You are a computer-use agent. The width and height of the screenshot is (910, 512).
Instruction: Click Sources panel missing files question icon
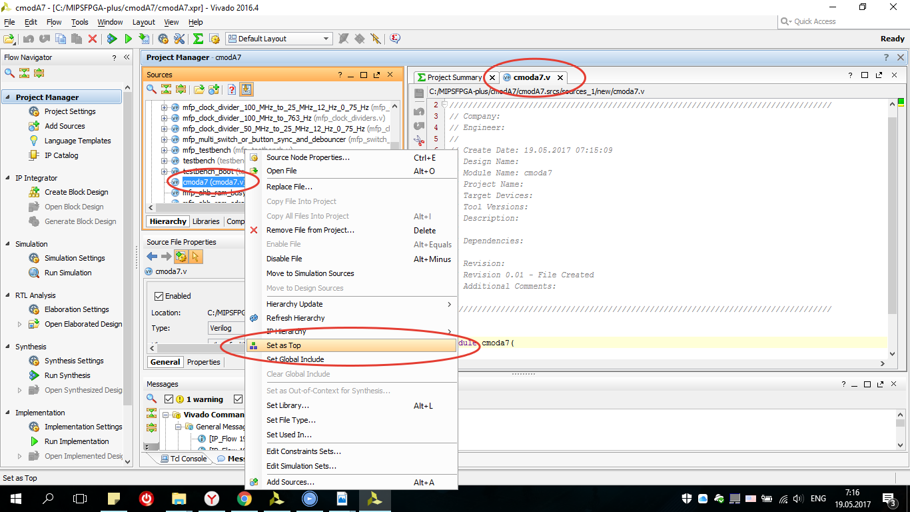231,89
